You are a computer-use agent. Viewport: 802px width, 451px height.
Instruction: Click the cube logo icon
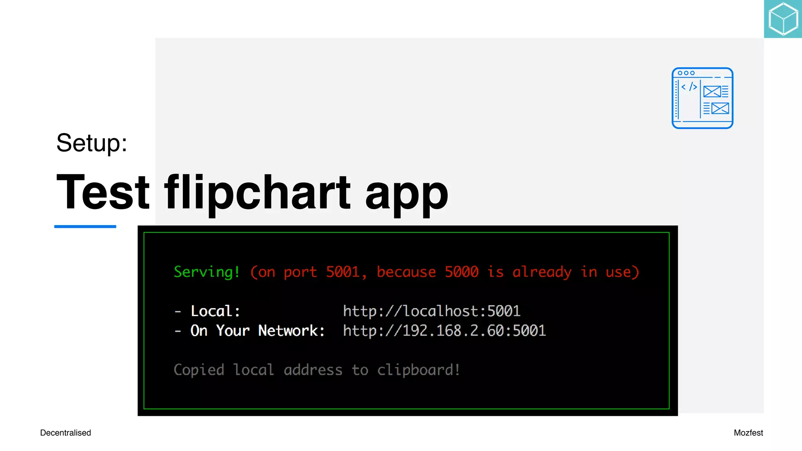(783, 19)
